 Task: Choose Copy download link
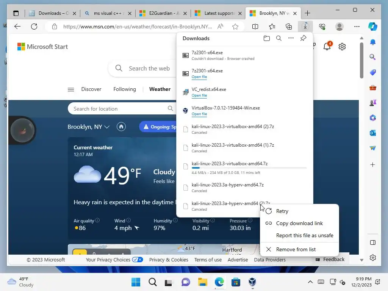point(299,223)
